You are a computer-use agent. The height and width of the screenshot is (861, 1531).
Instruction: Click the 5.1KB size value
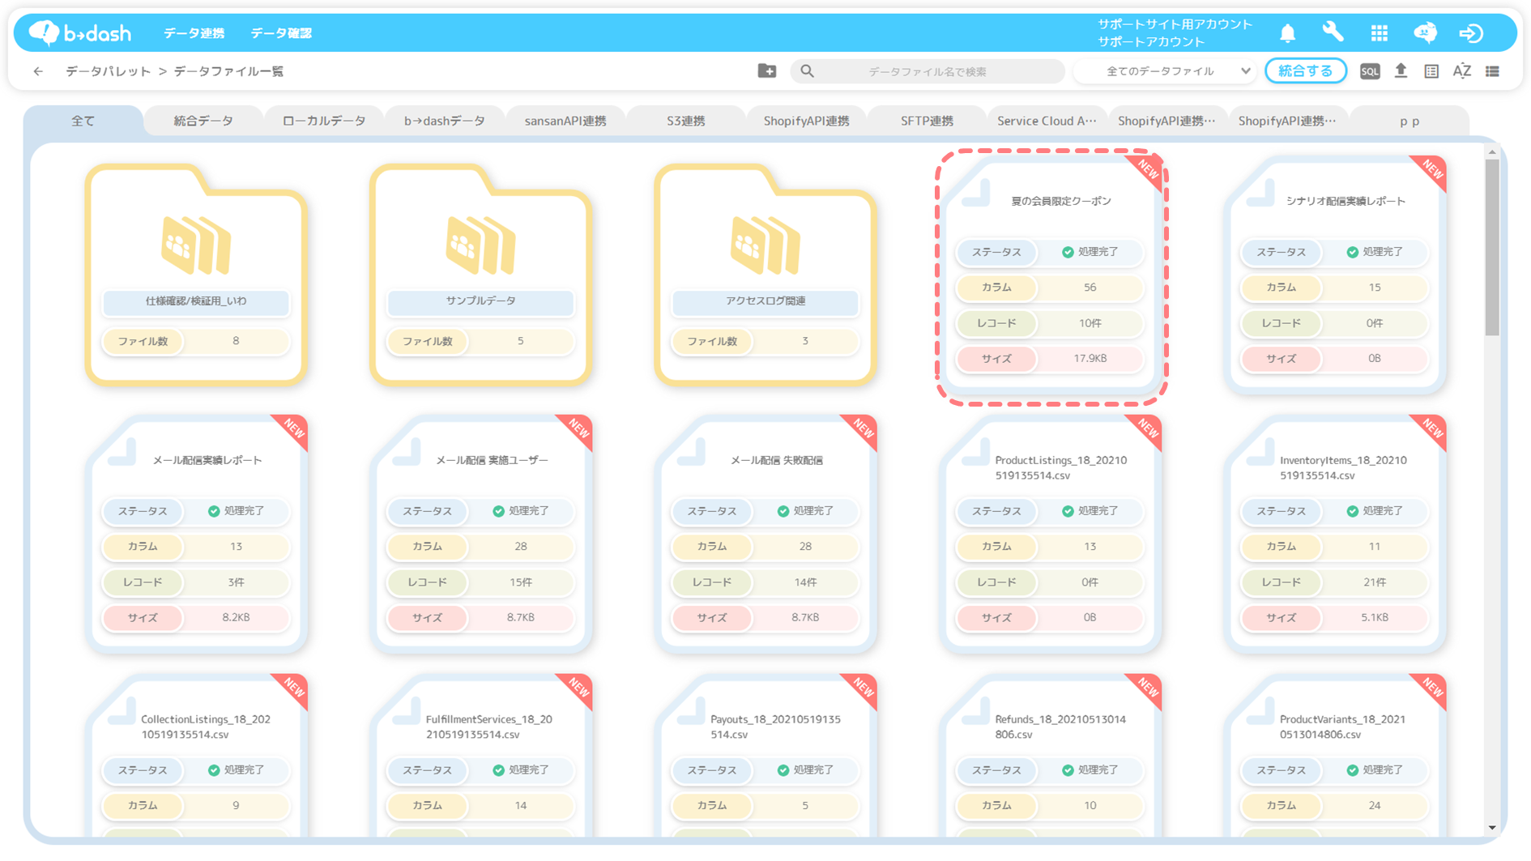click(1374, 617)
